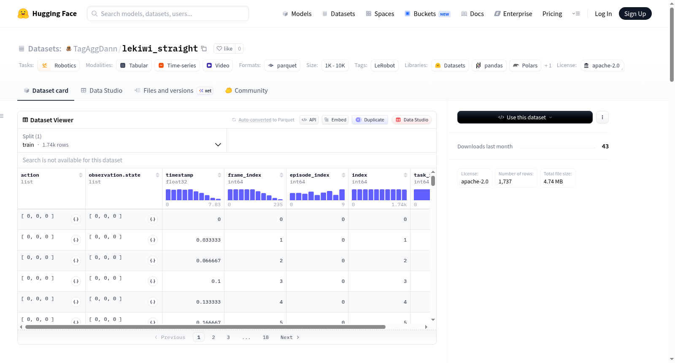Go to the Pricing page

(x=552, y=13)
